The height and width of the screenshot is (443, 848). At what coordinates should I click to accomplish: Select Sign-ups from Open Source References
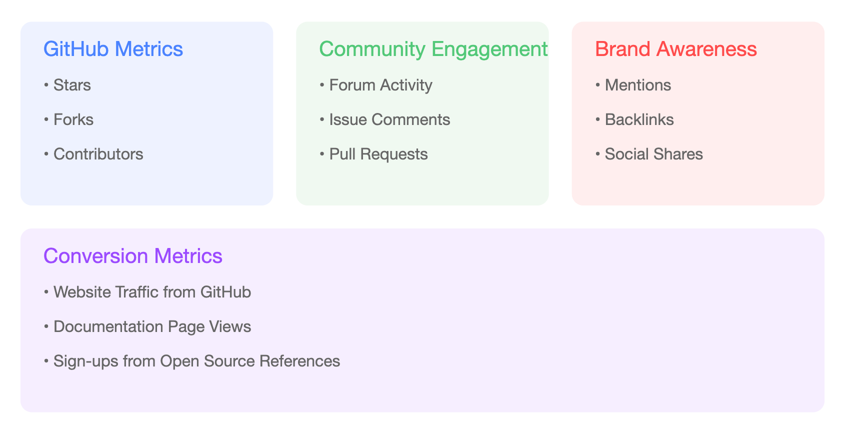[x=192, y=361]
